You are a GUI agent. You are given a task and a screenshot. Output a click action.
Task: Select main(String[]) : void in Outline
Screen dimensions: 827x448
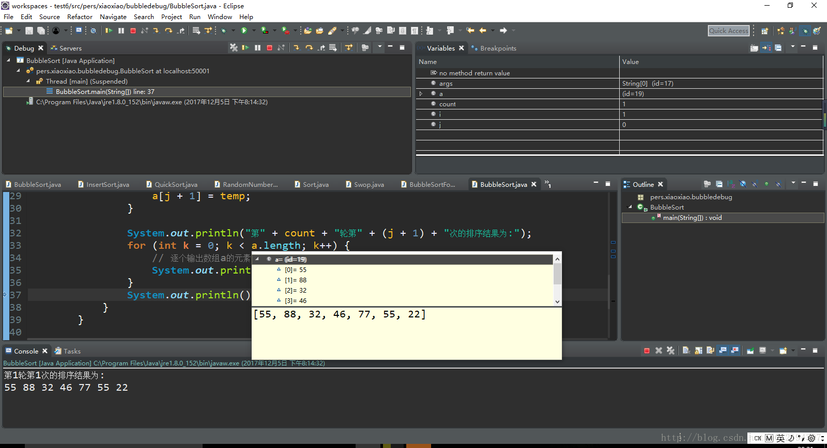723,218
